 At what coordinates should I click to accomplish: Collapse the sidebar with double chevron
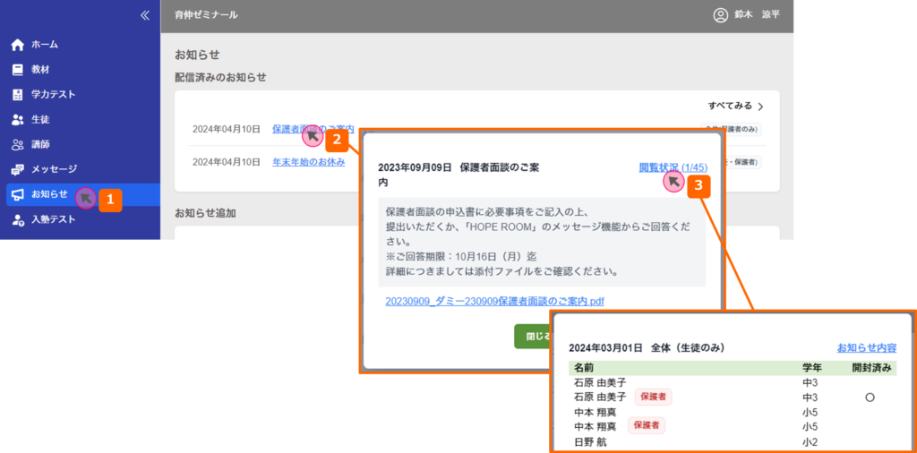click(145, 15)
